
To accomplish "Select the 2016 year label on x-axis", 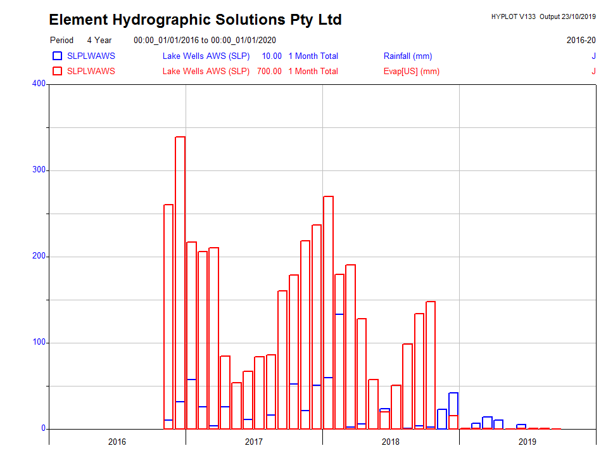I will [117, 442].
